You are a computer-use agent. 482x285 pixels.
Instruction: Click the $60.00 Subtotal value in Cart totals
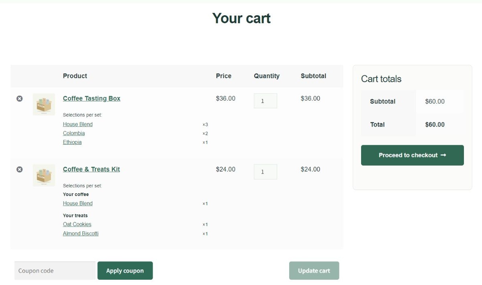[435, 101]
